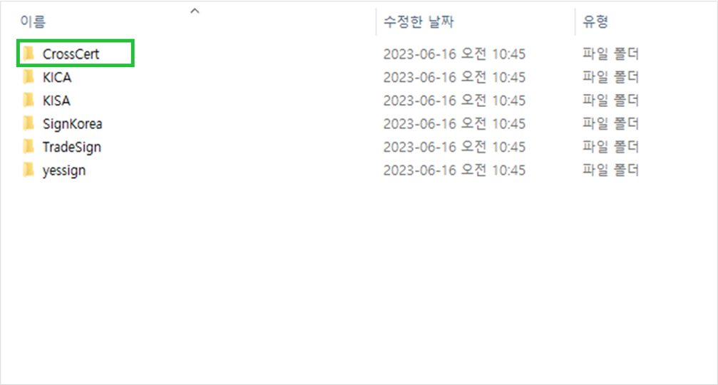The image size is (718, 385).
Task: Select the KISA folder icon
Action: [29, 101]
